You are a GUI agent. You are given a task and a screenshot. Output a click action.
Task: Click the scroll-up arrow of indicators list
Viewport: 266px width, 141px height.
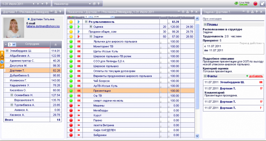point(197,19)
